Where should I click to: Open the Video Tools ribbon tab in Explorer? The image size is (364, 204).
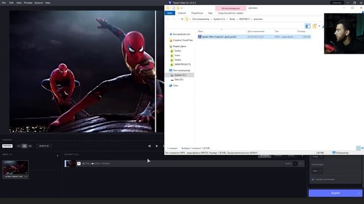(230, 13)
